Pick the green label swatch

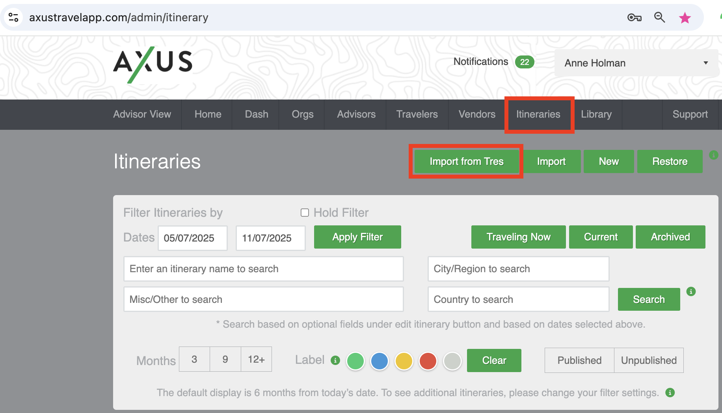(x=355, y=361)
